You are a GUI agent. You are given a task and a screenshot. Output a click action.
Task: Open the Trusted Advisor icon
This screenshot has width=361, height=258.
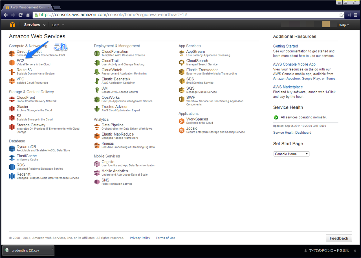click(97, 109)
